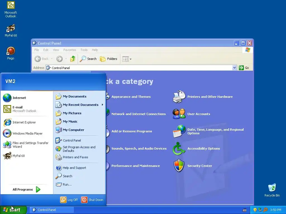Open the Edit menu
This screenshot has height=214, width=286.
46,50
